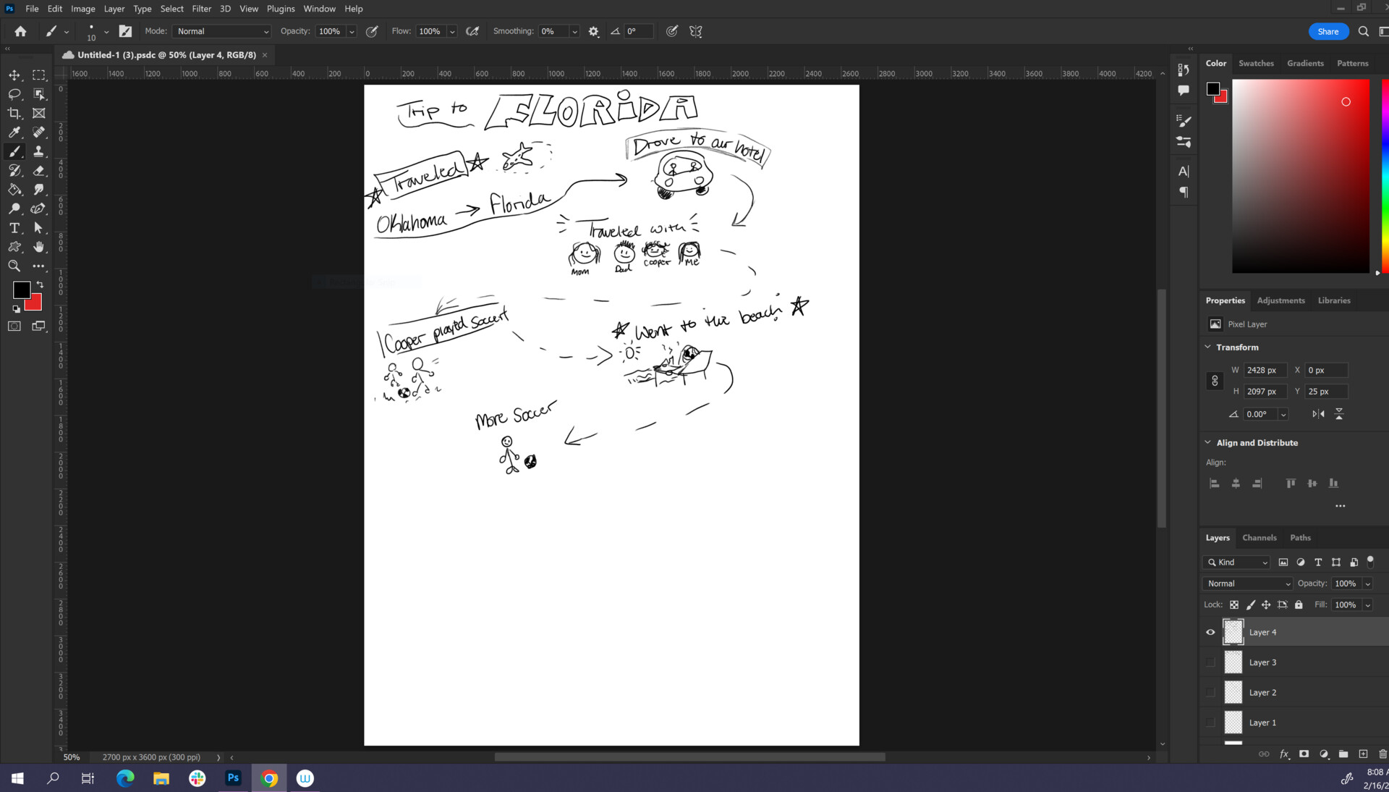
Task: Collapse the Transform section in Properties
Action: (x=1207, y=347)
